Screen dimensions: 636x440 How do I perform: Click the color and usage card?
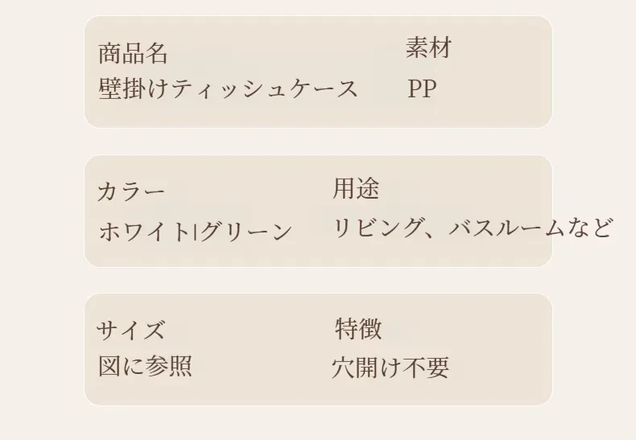[319, 211]
